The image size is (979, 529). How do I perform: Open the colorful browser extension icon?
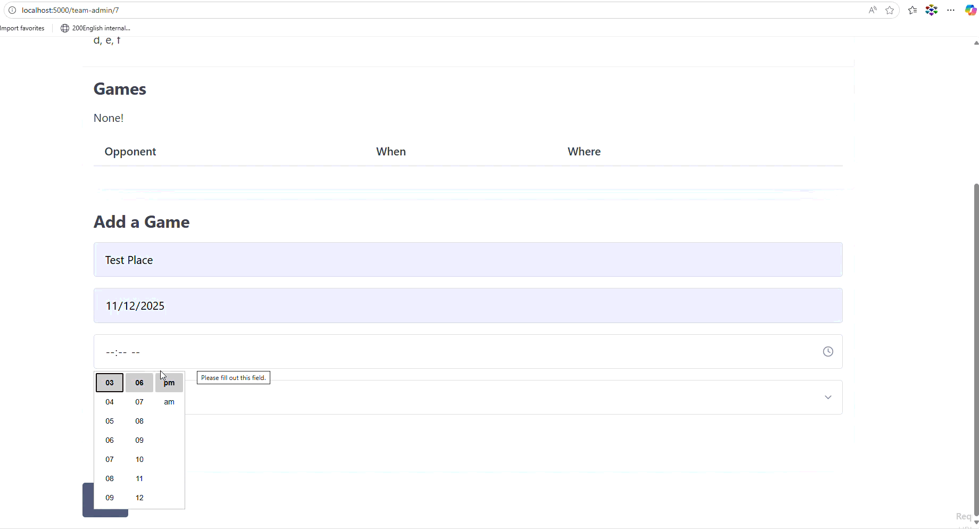932,10
